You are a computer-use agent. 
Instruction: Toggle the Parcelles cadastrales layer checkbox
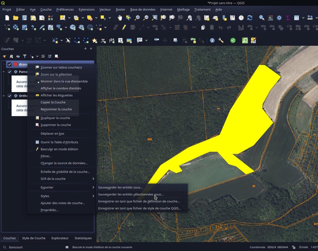pos(10,72)
